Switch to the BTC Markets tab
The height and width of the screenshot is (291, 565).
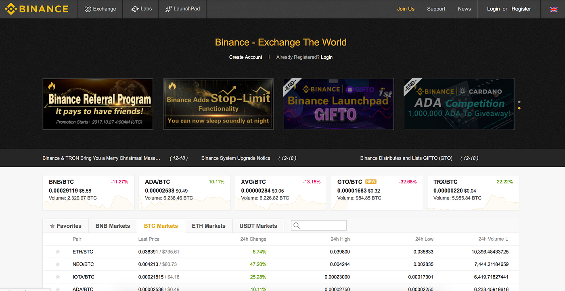click(x=161, y=226)
